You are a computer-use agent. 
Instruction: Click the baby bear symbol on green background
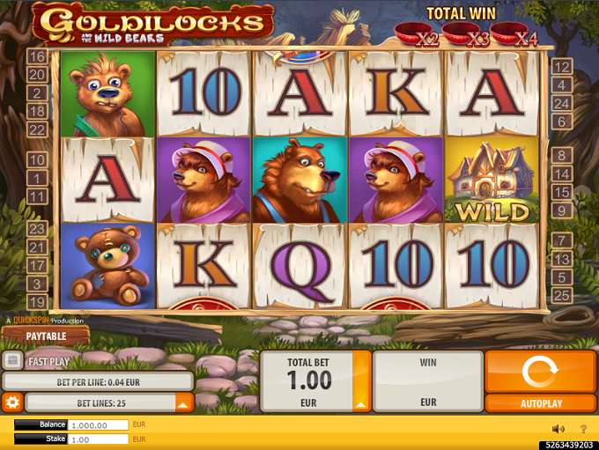click(108, 94)
